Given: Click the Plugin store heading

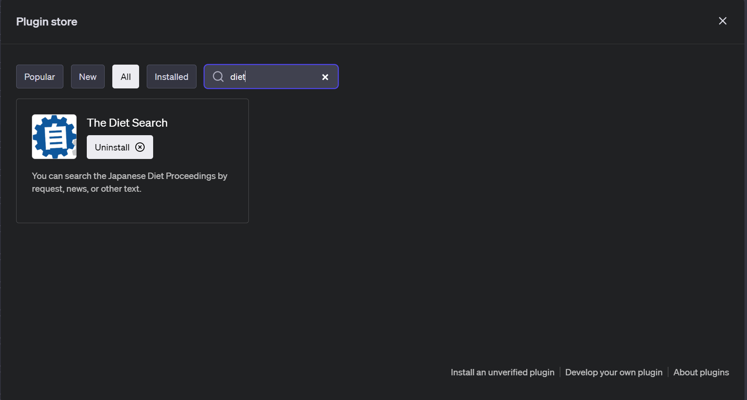Looking at the screenshot, I should (47, 22).
